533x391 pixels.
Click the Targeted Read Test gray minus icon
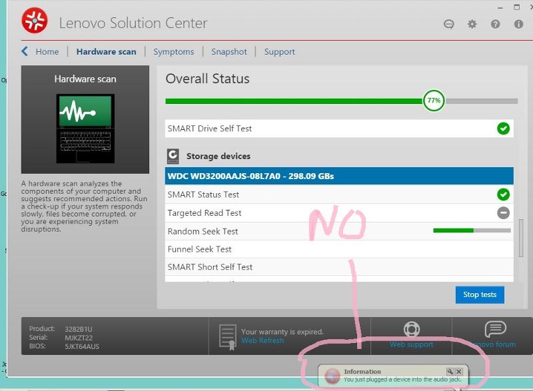pos(504,213)
